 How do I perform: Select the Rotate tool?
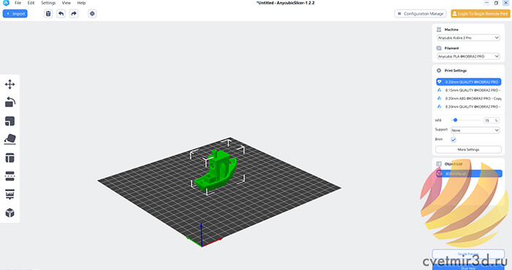(x=10, y=103)
